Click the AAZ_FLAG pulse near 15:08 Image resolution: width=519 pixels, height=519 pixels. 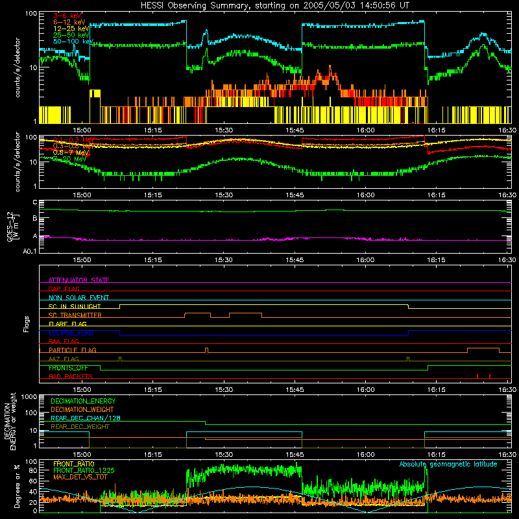[x=120, y=359]
